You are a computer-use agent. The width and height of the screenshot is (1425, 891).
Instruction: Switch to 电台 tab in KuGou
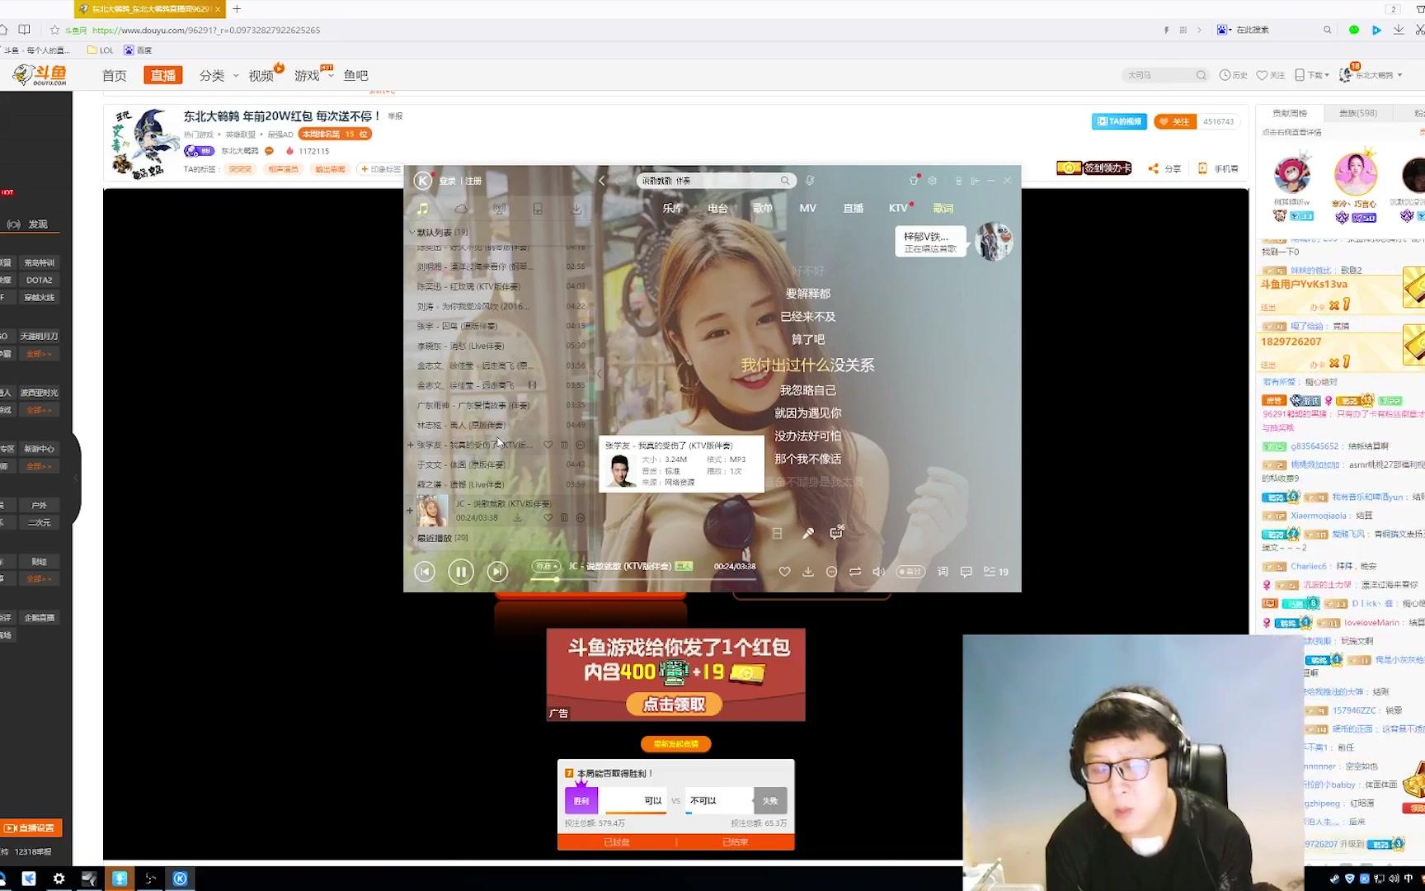pyautogui.click(x=718, y=208)
